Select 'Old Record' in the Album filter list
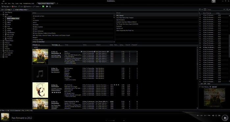230x122 pixels. tap(119, 29)
